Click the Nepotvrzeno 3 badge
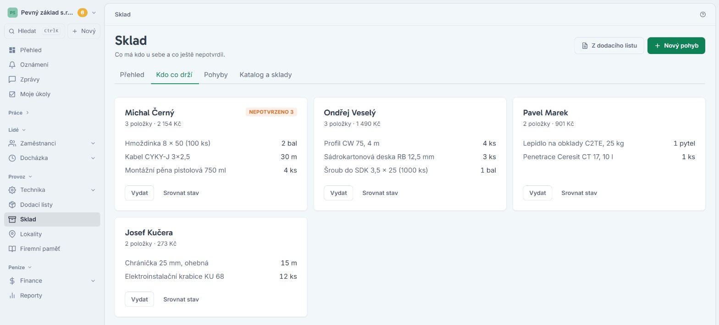The width and height of the screenshot is (719, 325). [x=271, y=112]
